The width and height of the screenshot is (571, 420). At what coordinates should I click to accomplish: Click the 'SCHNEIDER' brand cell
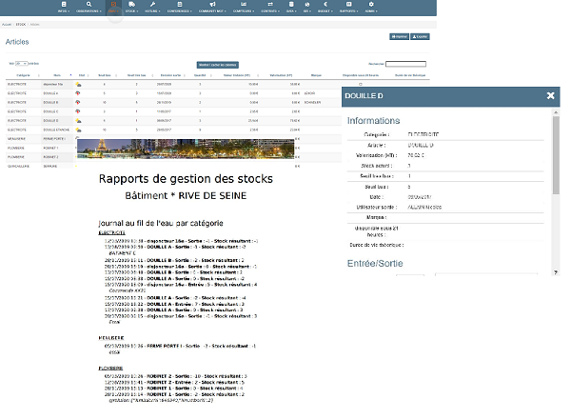point(312,103)
